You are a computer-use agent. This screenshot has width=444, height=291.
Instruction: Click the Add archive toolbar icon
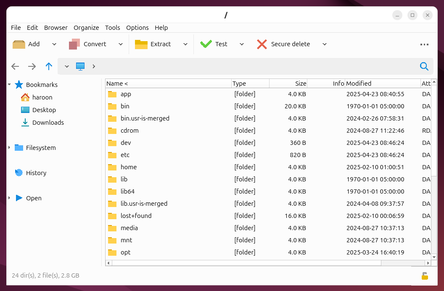(x=19, y=44)
